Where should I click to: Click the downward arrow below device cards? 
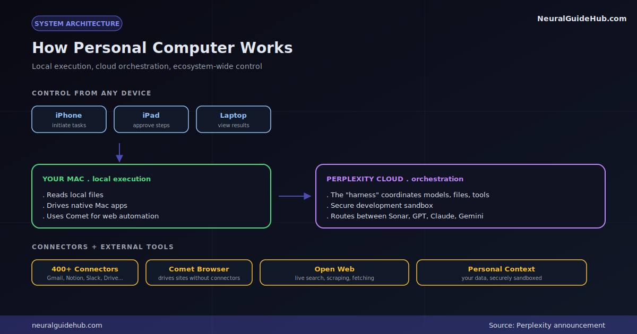[119, 153]
